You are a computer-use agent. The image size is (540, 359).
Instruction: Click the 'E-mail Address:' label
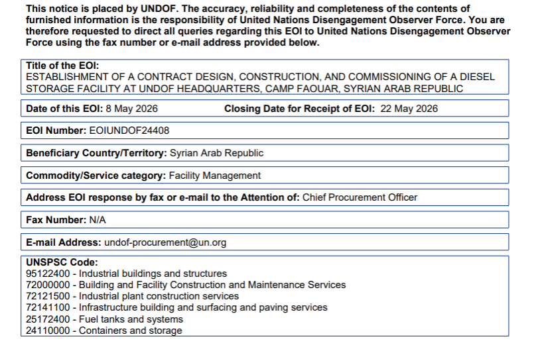click(x=64, y=242)
